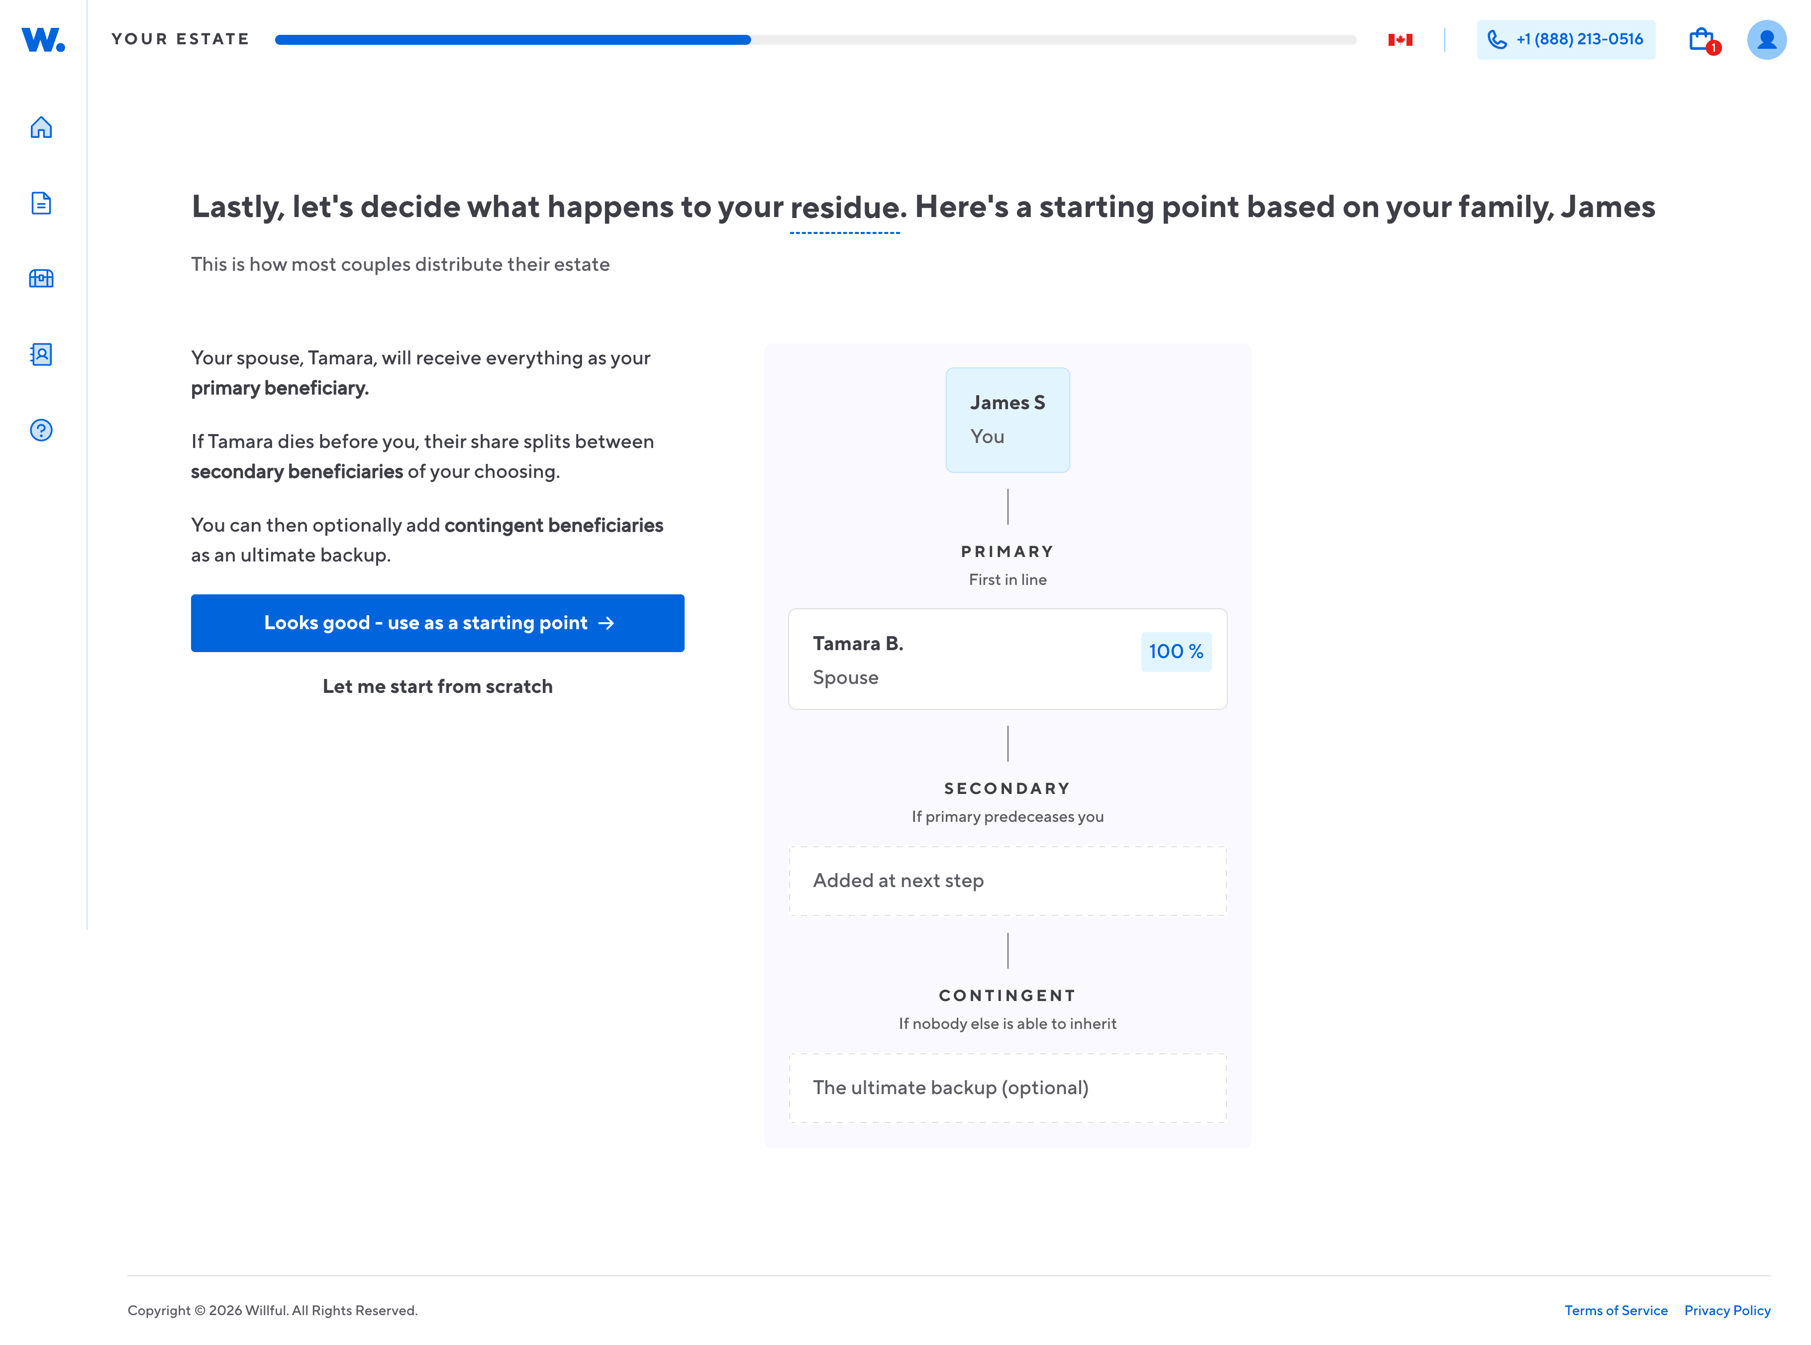Click the PRIMARY heading

pyautogui.click(x=1008, y=552)
